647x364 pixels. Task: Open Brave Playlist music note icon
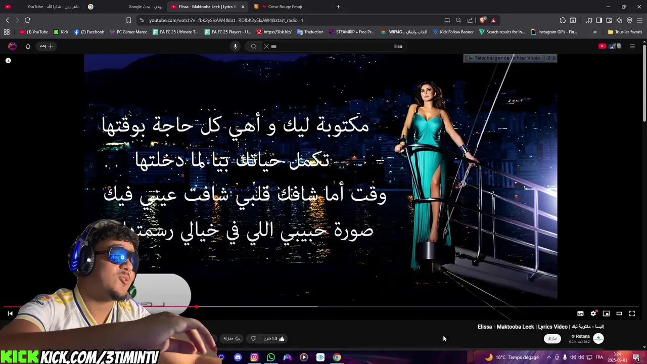[x=589, y=20]
